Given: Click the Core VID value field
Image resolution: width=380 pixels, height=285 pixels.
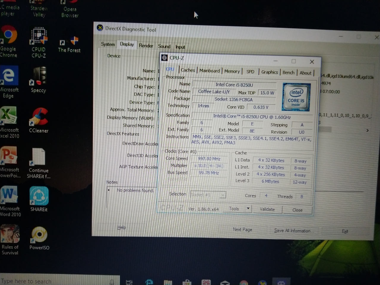Looking at the screenshot, I should click(262, 107).
